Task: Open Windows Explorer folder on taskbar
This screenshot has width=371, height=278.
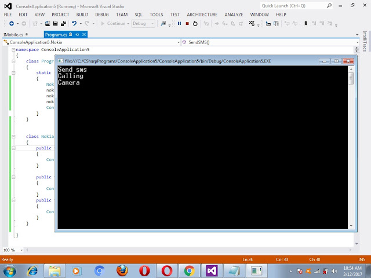Action: click(x=54, y=271)
